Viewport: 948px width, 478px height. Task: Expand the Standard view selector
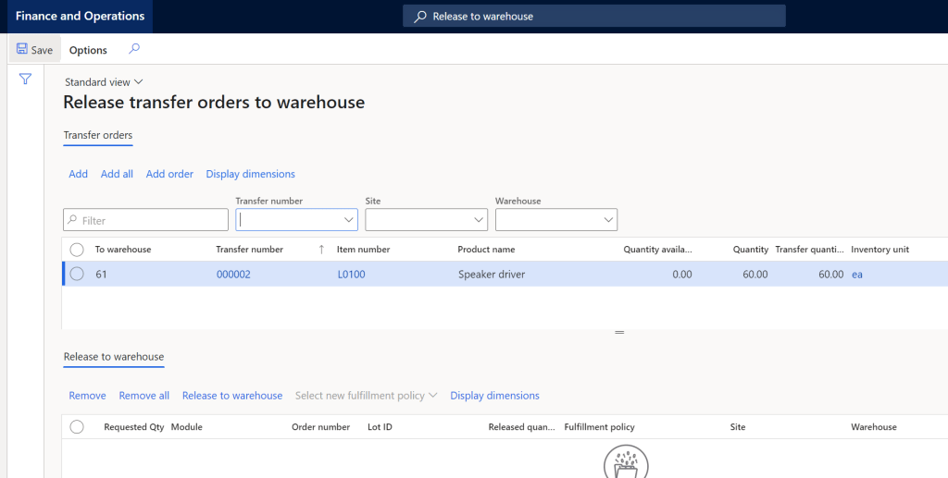(x=103, y=82)
